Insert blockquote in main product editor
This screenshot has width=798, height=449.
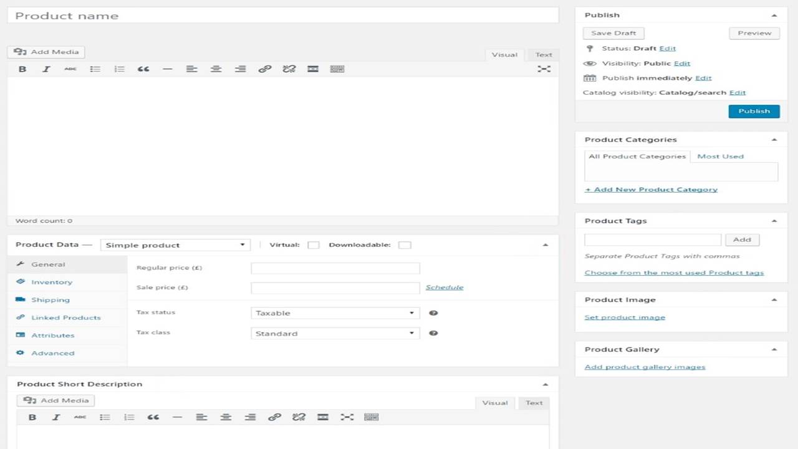[x=143, y=69]
